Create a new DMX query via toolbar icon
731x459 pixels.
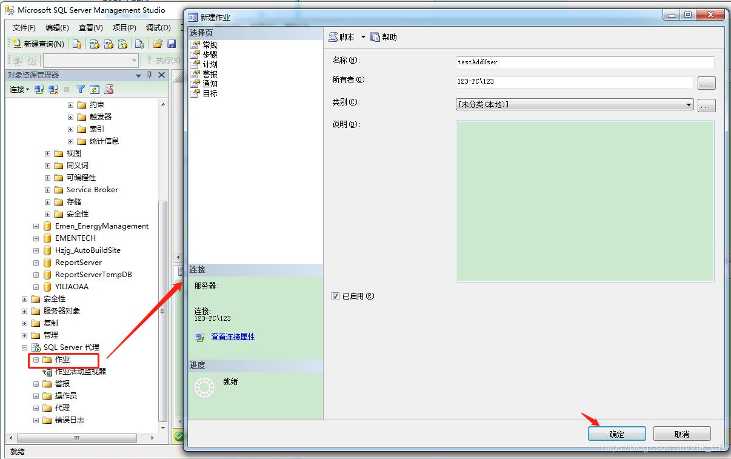point(107,44)
